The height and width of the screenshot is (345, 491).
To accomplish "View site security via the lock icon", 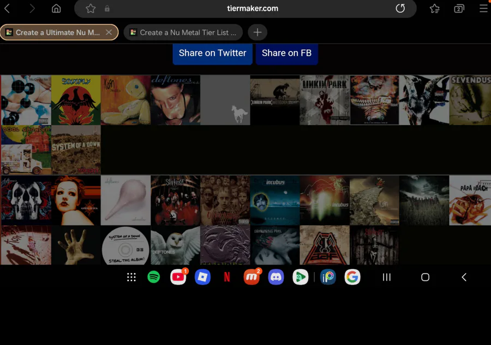I will (107, 8).
